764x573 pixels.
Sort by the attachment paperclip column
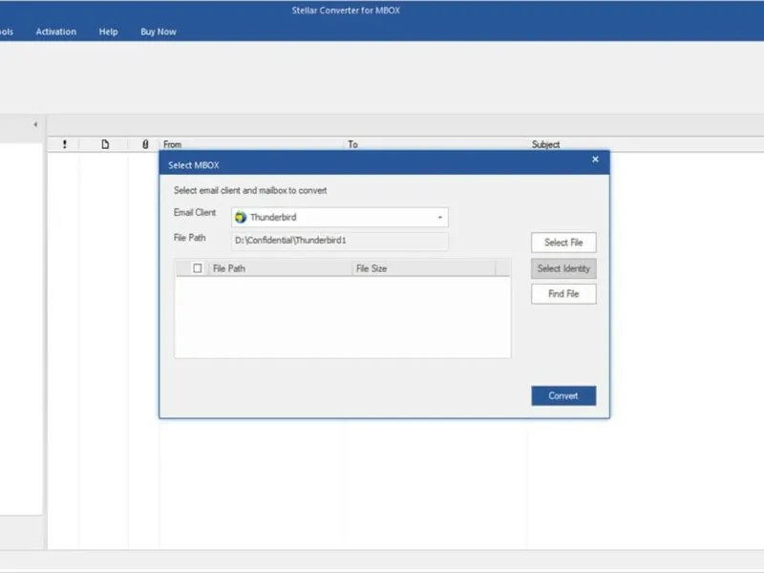(x=145, y=144)
